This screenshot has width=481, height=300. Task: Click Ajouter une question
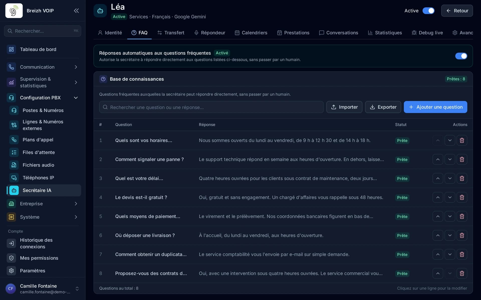point(435,107)
